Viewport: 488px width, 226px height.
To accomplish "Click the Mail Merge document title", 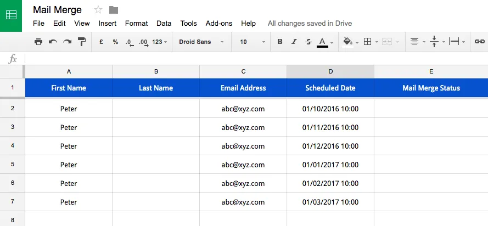I will coord(57,10).
